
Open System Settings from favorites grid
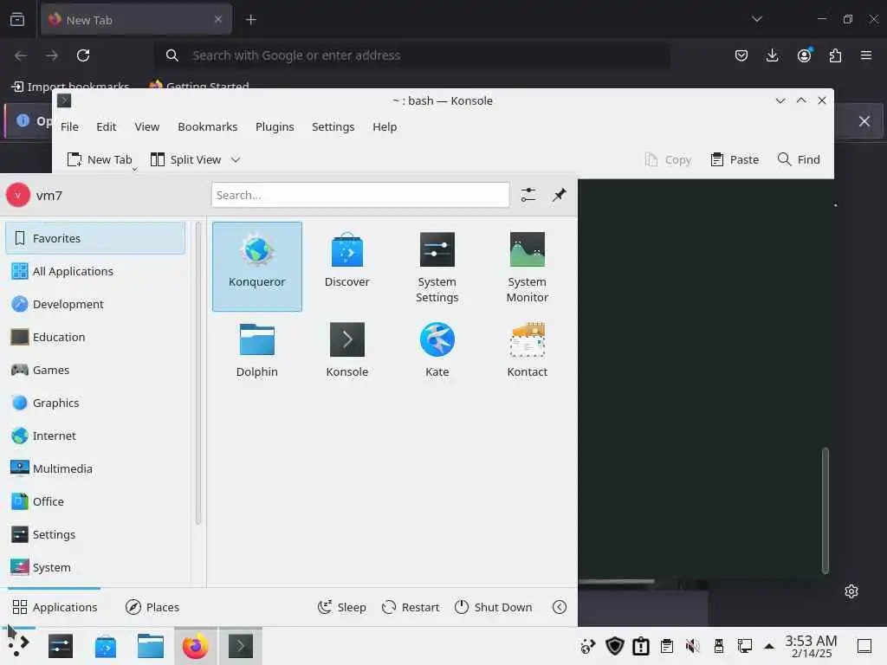(437, 267)
